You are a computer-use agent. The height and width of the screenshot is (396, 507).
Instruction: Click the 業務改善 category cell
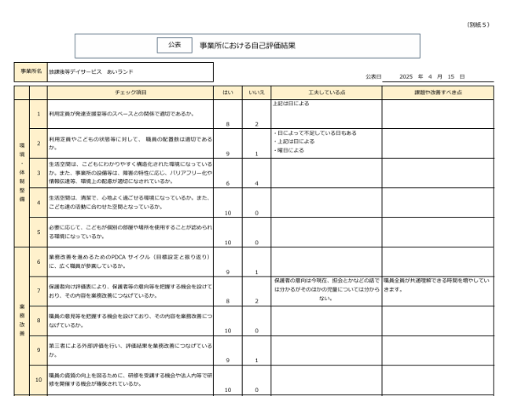pos(21,321)
